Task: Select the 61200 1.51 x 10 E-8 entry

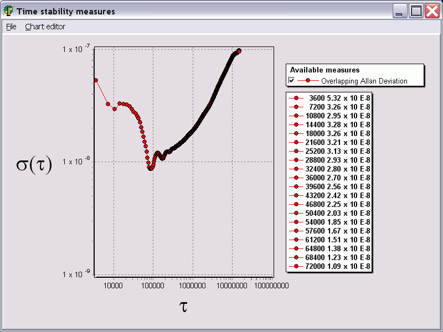Action: point(329,240)
